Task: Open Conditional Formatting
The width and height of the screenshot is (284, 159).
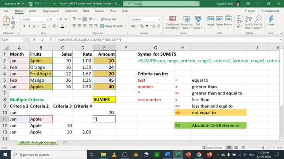Action: 172,23
